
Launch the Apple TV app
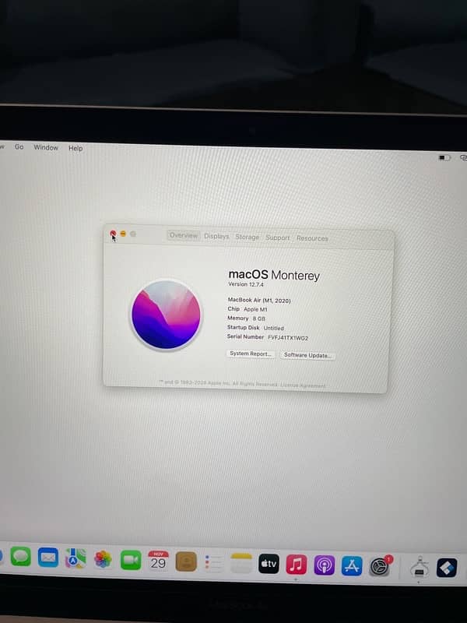click(269, 564)
